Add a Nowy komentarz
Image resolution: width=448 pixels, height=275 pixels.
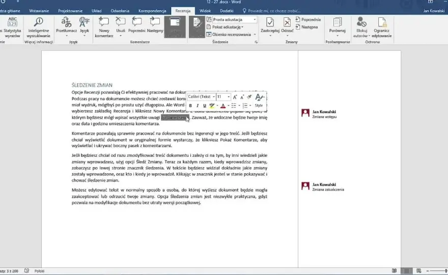click(x=104, y=27)
